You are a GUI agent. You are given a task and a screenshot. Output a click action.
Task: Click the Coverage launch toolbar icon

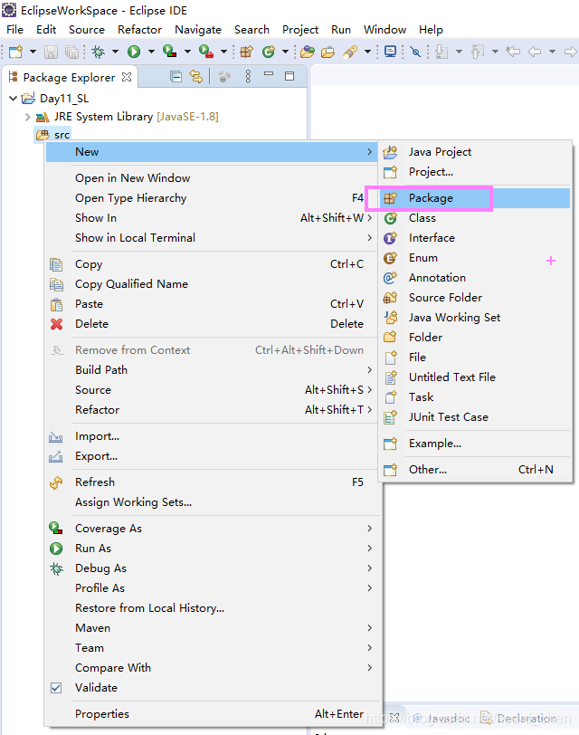[x=169, y=51]
